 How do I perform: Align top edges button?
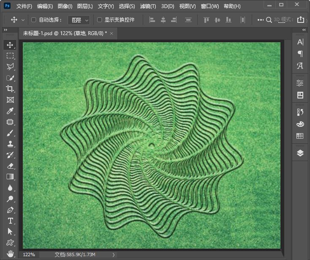206,20
